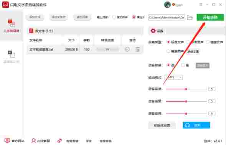Viewport: 226px width, 145px height.
Task: Click the 150 word count cell
Action: [x=87, y=49]
